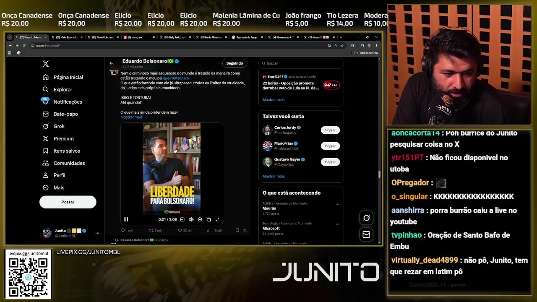Open the Explorar search page
537x302 pixels.
point(57,89)
